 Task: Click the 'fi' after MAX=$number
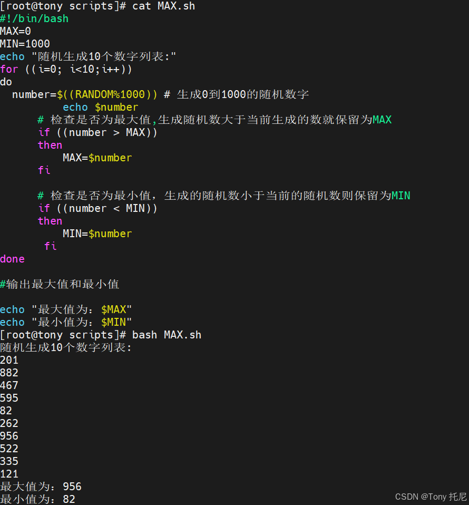pos(44,170)
